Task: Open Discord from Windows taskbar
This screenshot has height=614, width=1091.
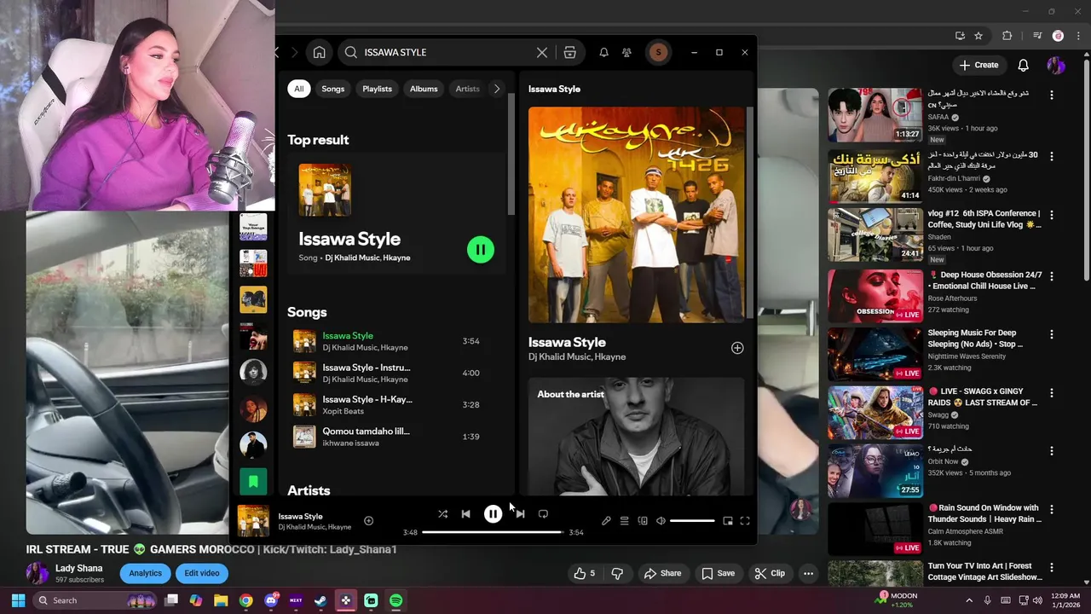Action: (271, 600)
